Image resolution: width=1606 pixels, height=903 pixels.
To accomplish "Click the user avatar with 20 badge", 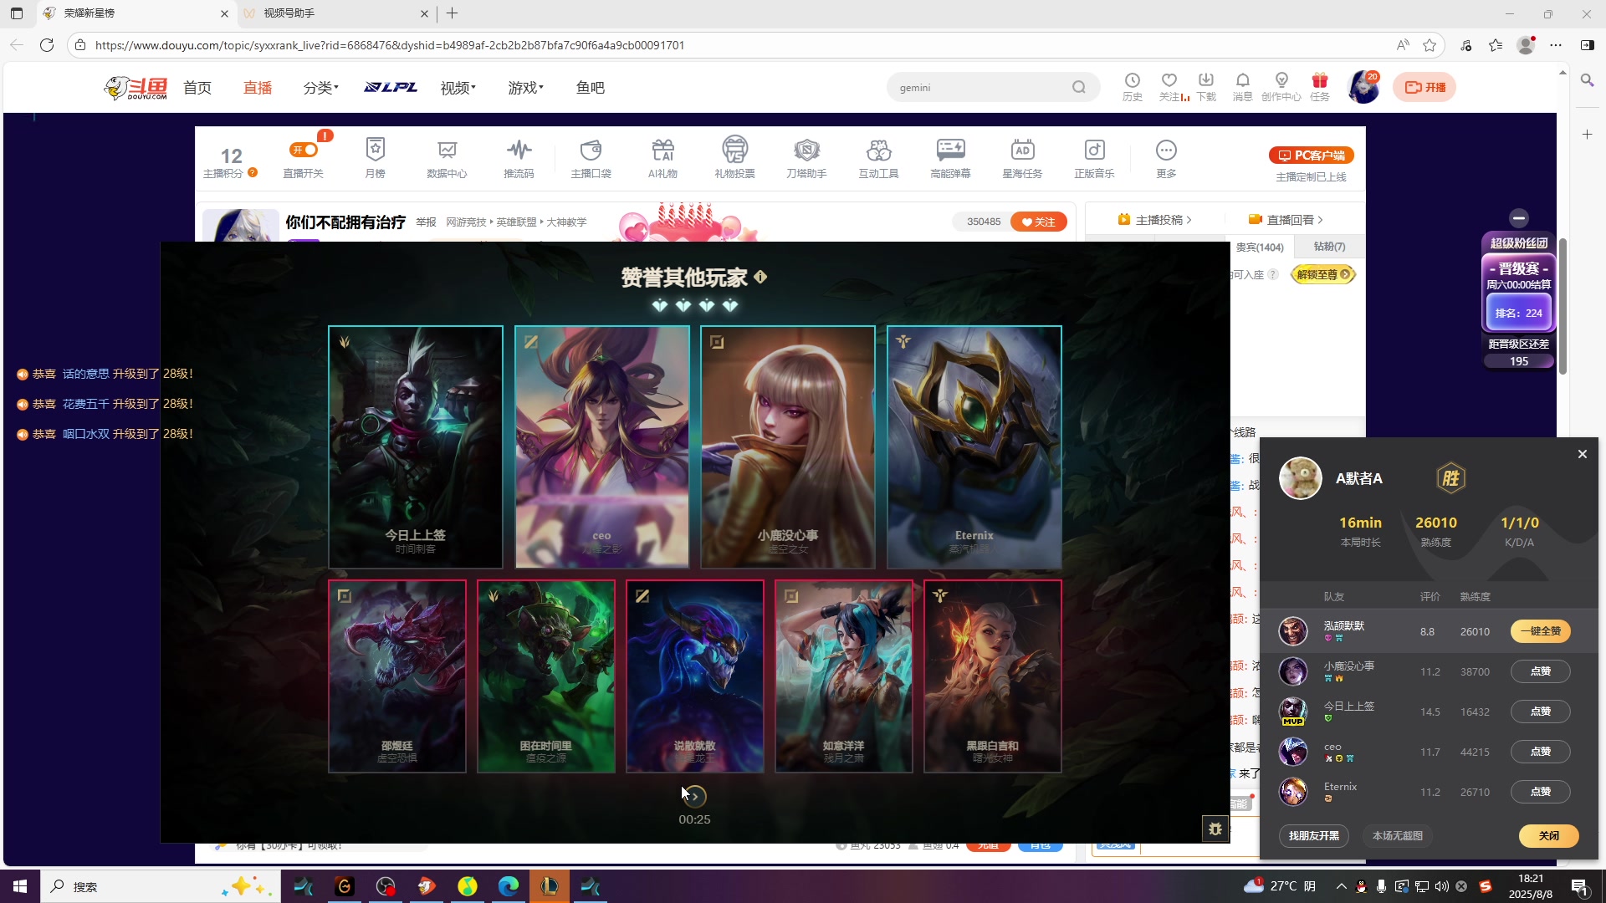I will 1363,87.
